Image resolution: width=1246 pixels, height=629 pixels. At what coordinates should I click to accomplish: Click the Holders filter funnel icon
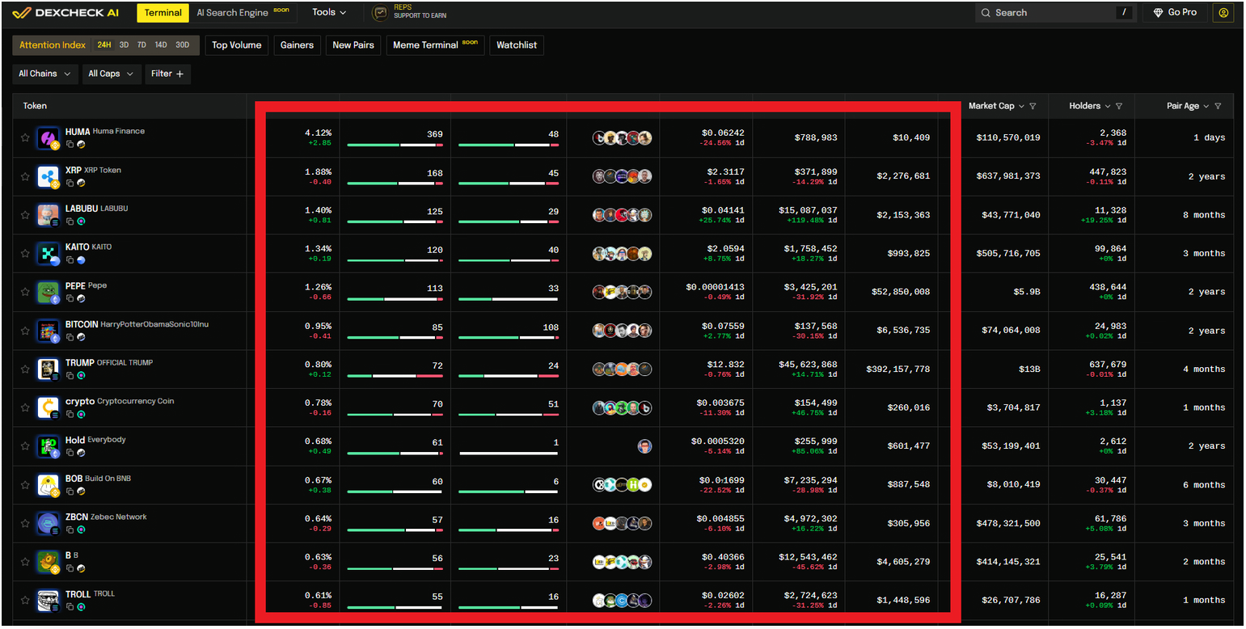click(x=1119, y=107)
